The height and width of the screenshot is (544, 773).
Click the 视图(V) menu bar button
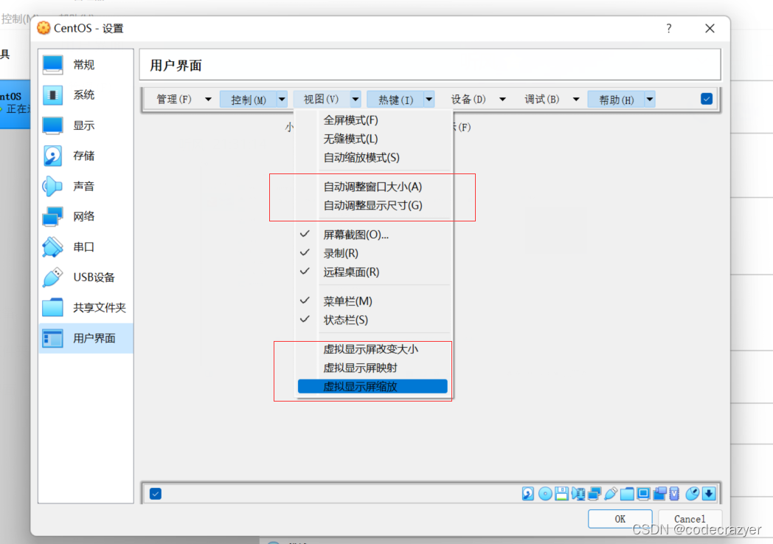322,99
